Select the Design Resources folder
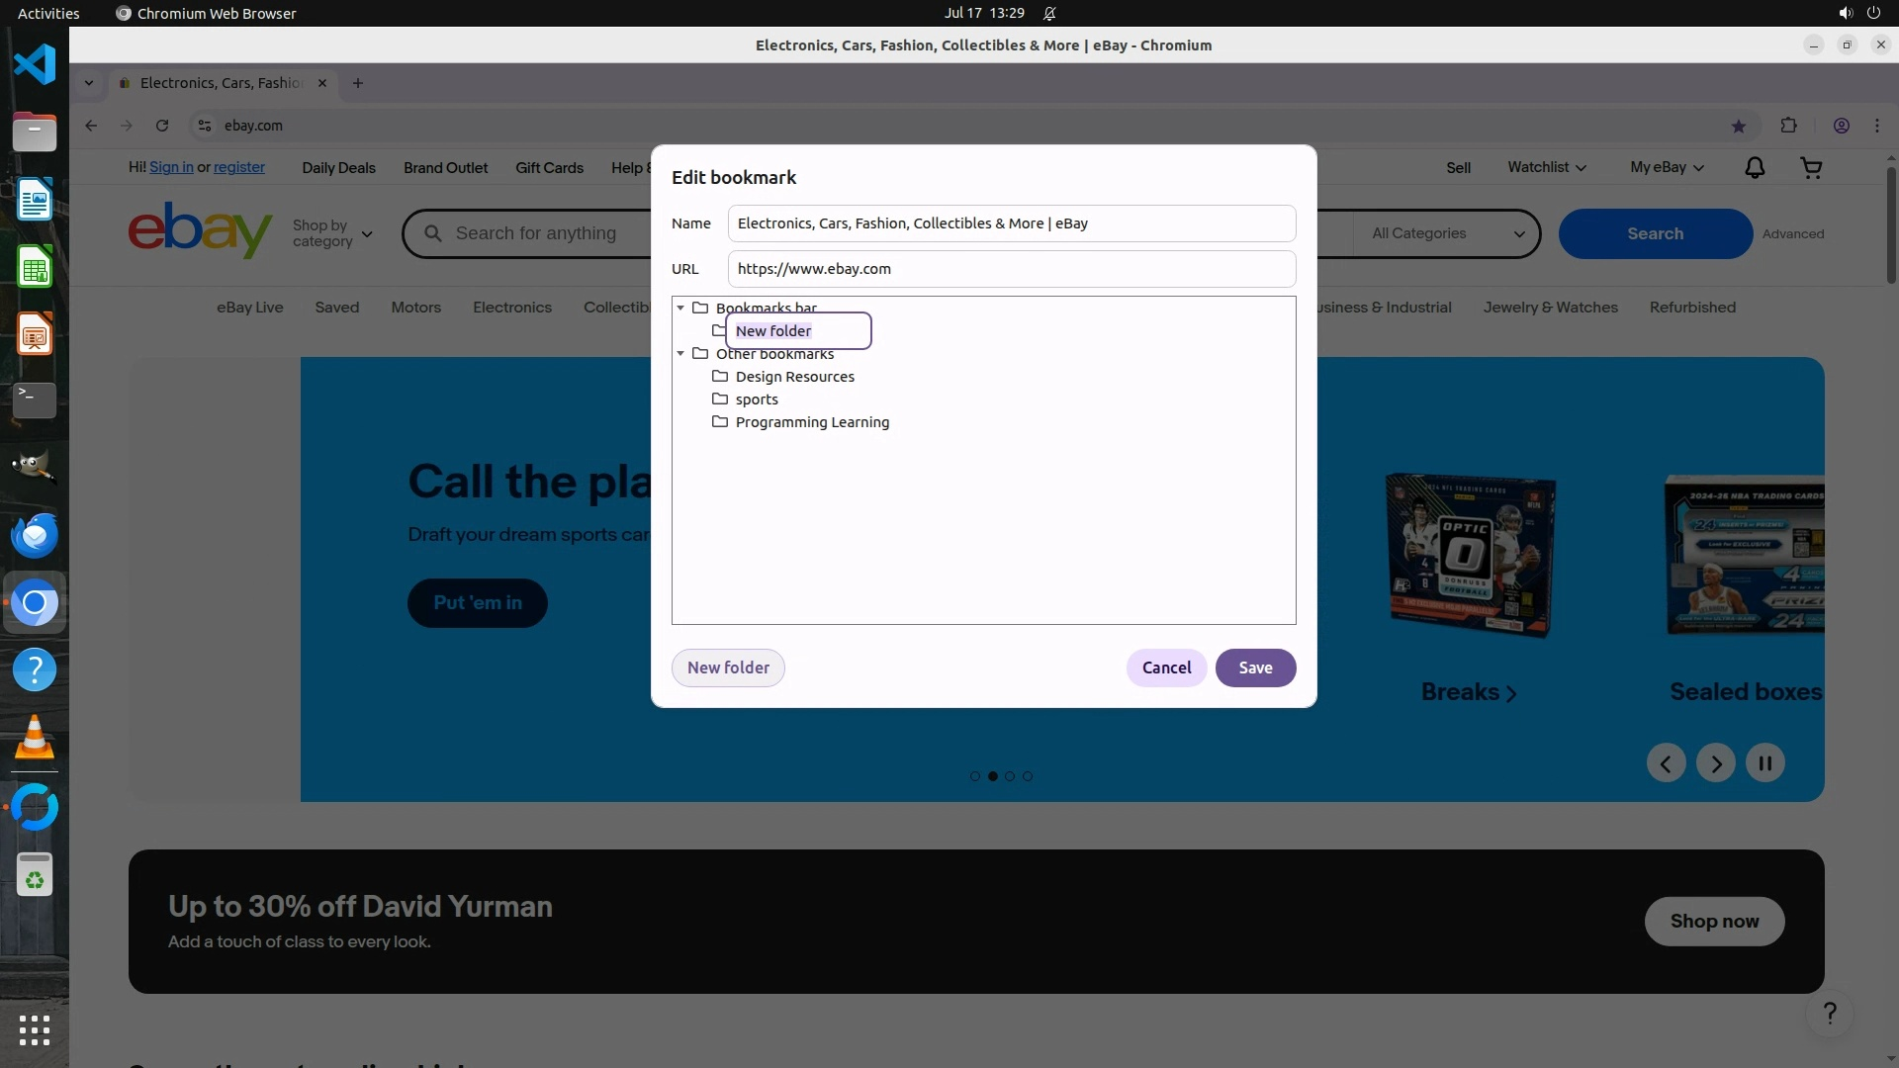1899x1068 pixels. point(794,377)
